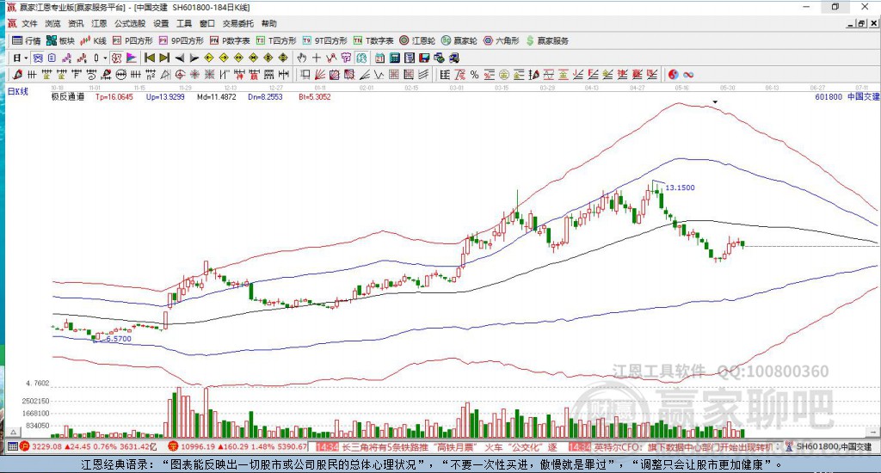Click the red floppy save icon
The image size is (881, 473).
(424, 58)
